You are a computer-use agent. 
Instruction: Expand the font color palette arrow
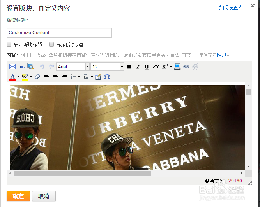(x=18, y=77)
